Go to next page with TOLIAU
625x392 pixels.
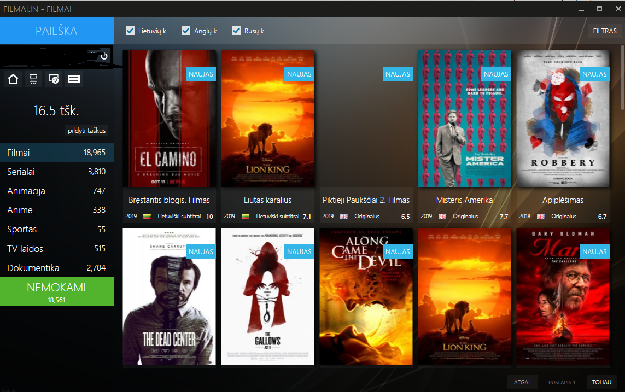601,382
